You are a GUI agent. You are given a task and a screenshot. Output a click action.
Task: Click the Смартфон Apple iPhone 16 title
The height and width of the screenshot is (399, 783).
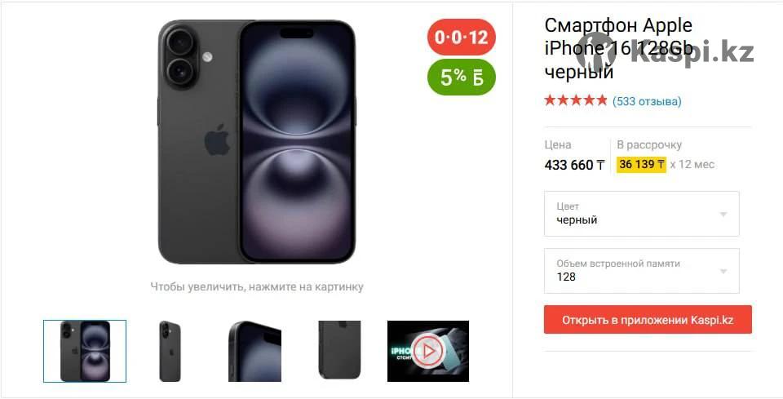pyautogui.click(x=619, y=48)
